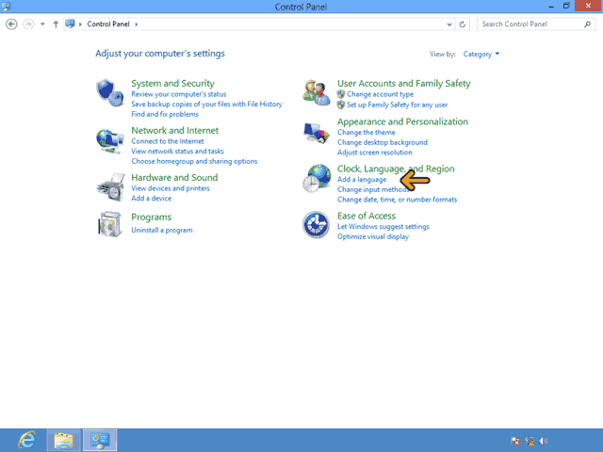Viewport: 603px width, 452px height.
Task: Click Change desktop background
Action: tap(383, 142)
